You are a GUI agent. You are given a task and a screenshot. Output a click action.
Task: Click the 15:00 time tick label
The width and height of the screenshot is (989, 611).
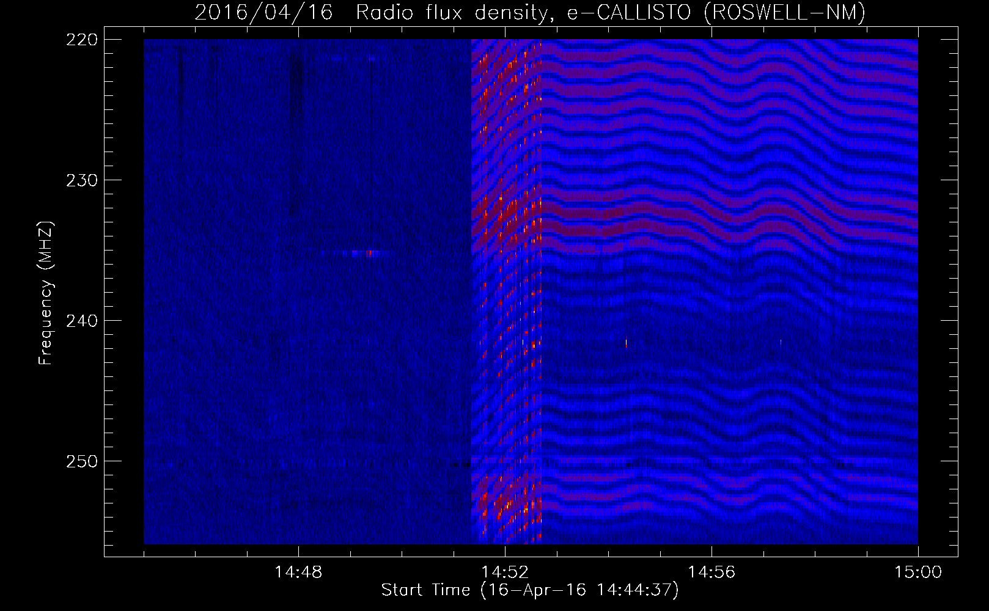point(918,573)
